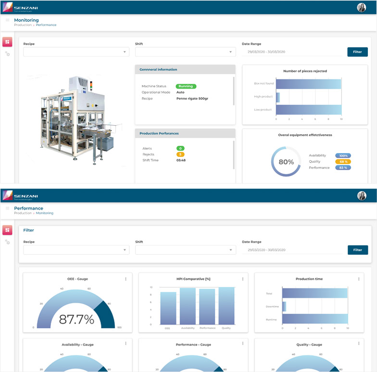The width and height of the screenshot is (377, 372).
Task: Open the Performance - Gauge card options menu
Action: (243, 344)
